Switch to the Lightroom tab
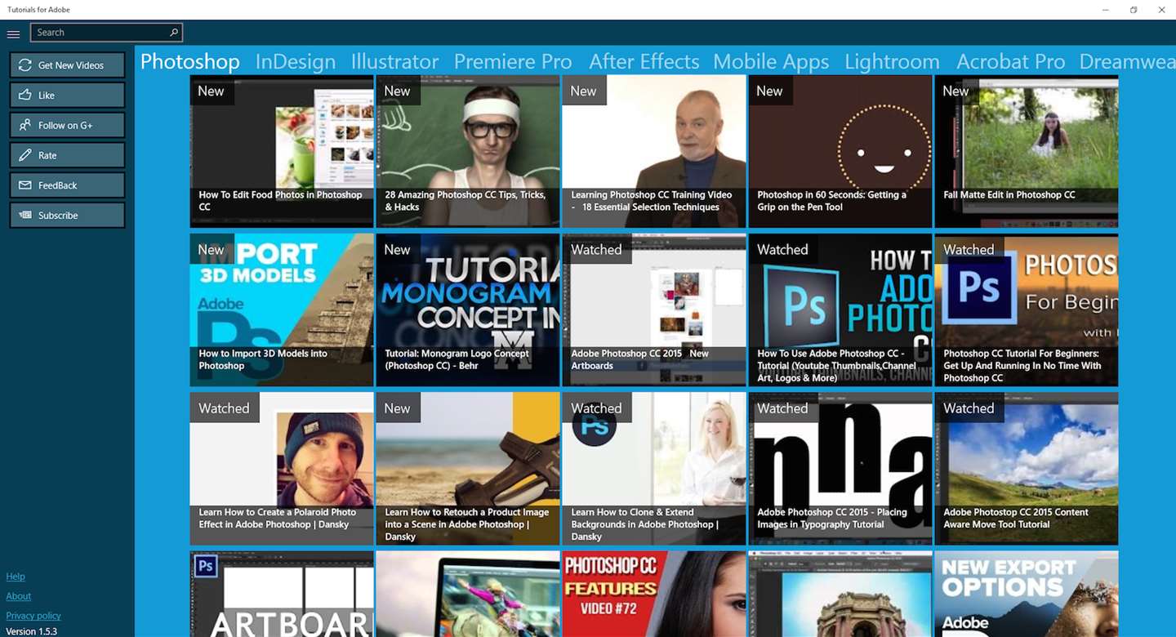The width and height of the screenshot is (1176, 637). pyautogui.click(x=892, y=61)
